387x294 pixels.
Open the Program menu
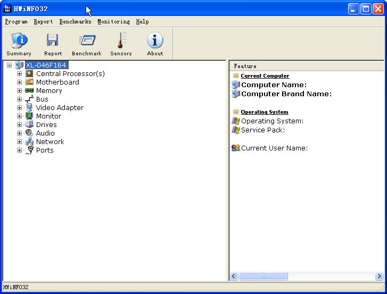[x=16, y=22]
